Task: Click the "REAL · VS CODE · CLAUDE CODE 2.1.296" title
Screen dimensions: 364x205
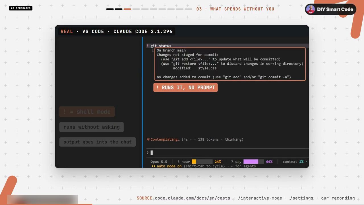Action: tap(117, 31)
